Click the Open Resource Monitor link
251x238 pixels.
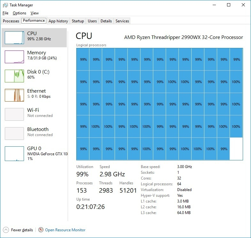[65, 230]
